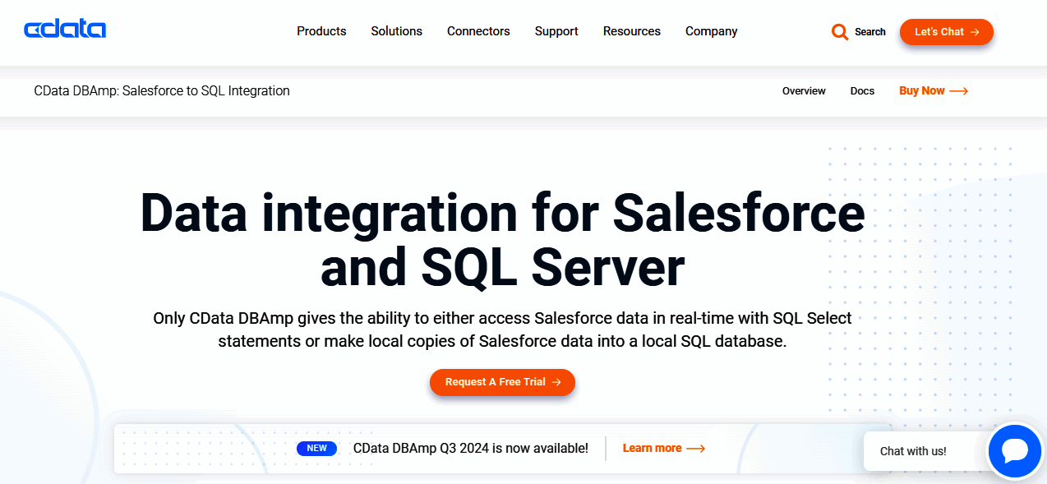
Task: Expand the Solutions menu
Action: click(x=396, y=31)
